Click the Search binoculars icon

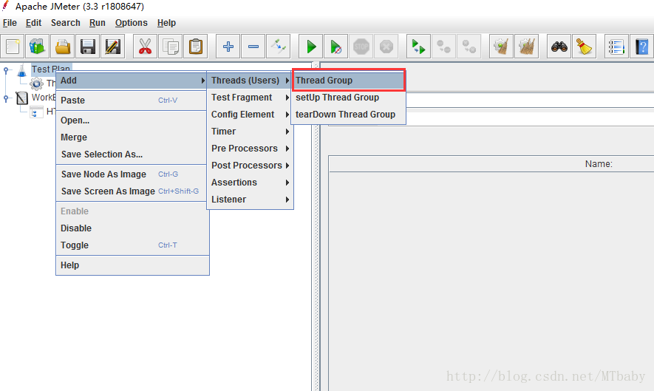(559, 47)
